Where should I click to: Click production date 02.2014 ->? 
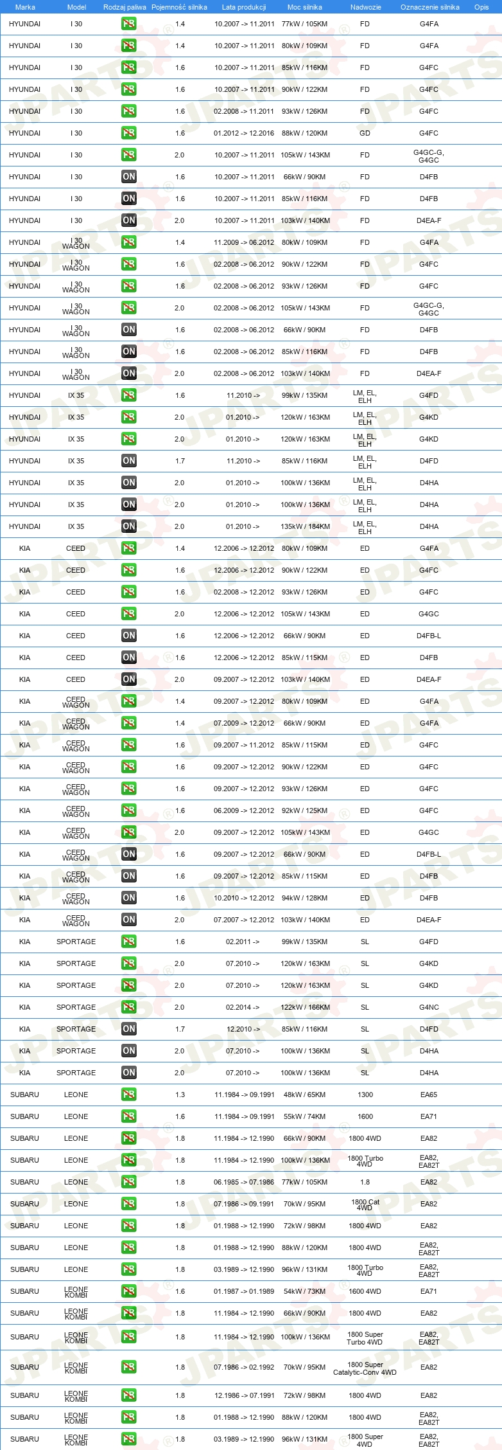click(x=243, y=1007)
